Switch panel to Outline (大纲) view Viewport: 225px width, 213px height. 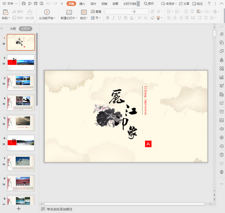tap(13, 29)
